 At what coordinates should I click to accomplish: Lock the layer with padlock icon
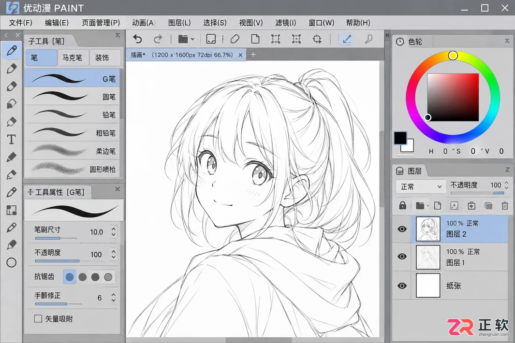[403, 206]
